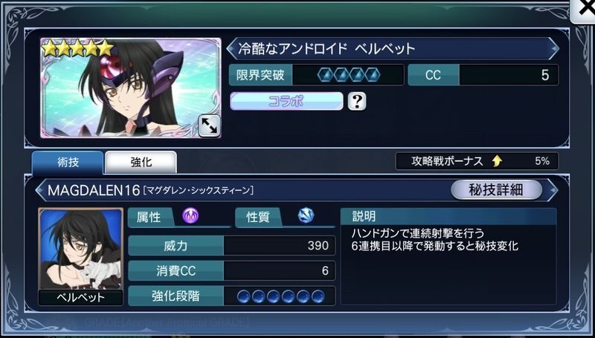This screenshot has height=338, width=595.
Task: Open 秘技詳細 details button
Action: [496, 190]
